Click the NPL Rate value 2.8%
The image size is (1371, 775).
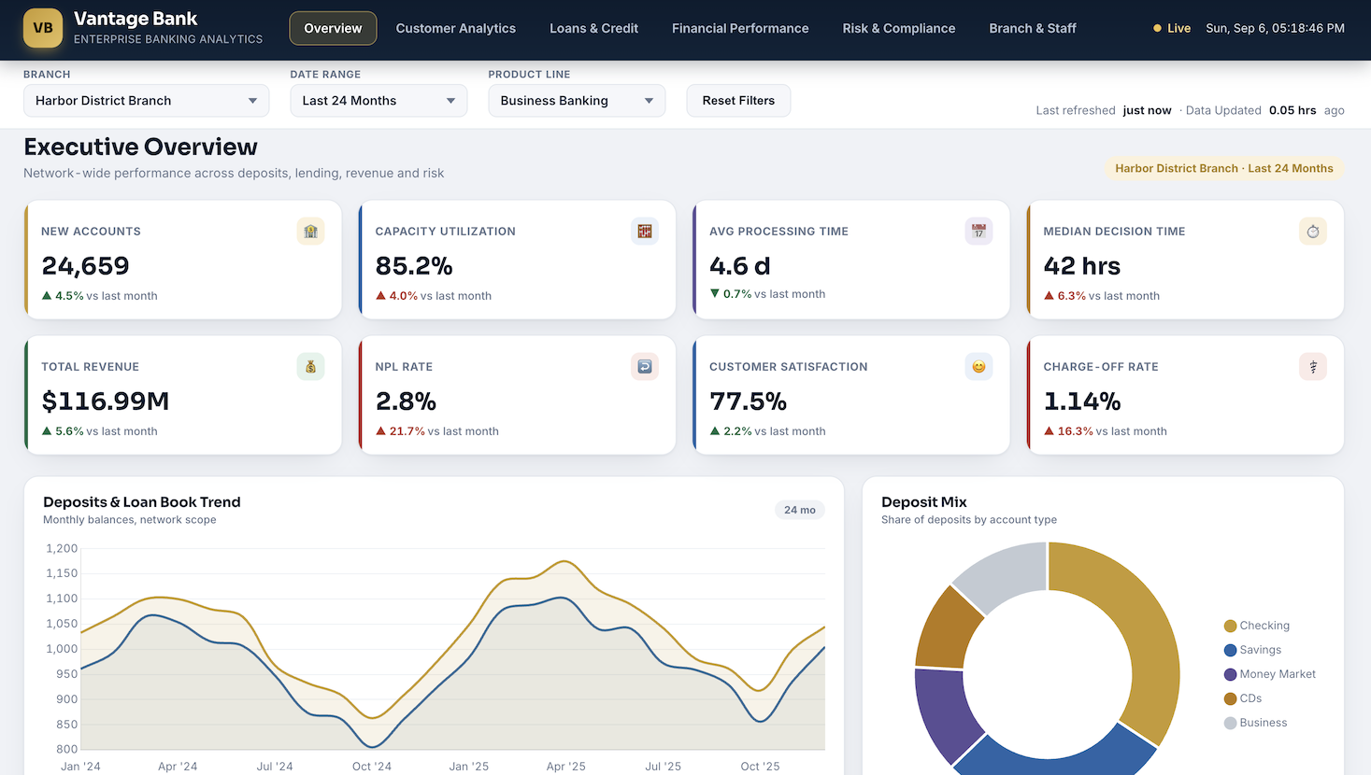pos(406,402)
